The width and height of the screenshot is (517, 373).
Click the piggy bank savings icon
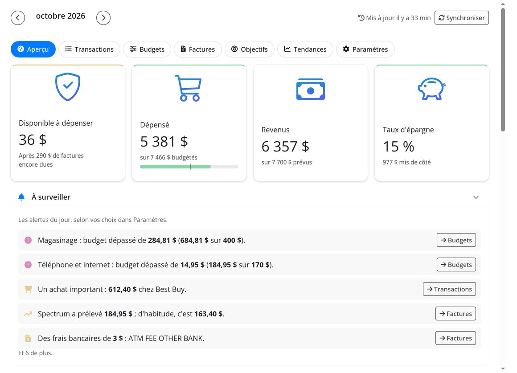pyautogui.click(x=431, y=89)
